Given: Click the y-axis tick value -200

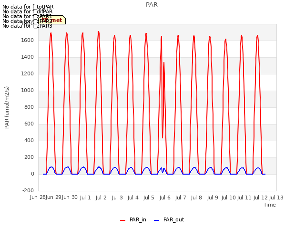Looking at the screenshot, I should pyautogui.click(x=28, y=191).
